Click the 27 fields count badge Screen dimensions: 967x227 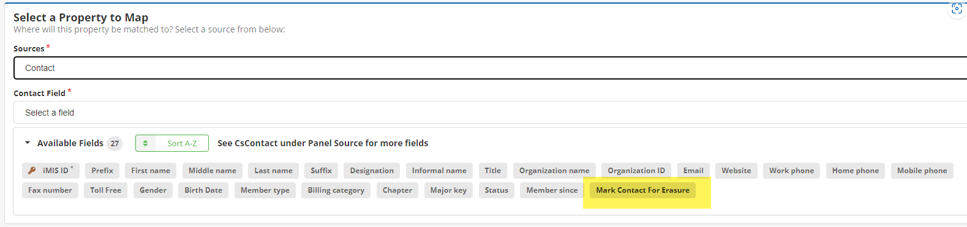click(x=115, y=143)
